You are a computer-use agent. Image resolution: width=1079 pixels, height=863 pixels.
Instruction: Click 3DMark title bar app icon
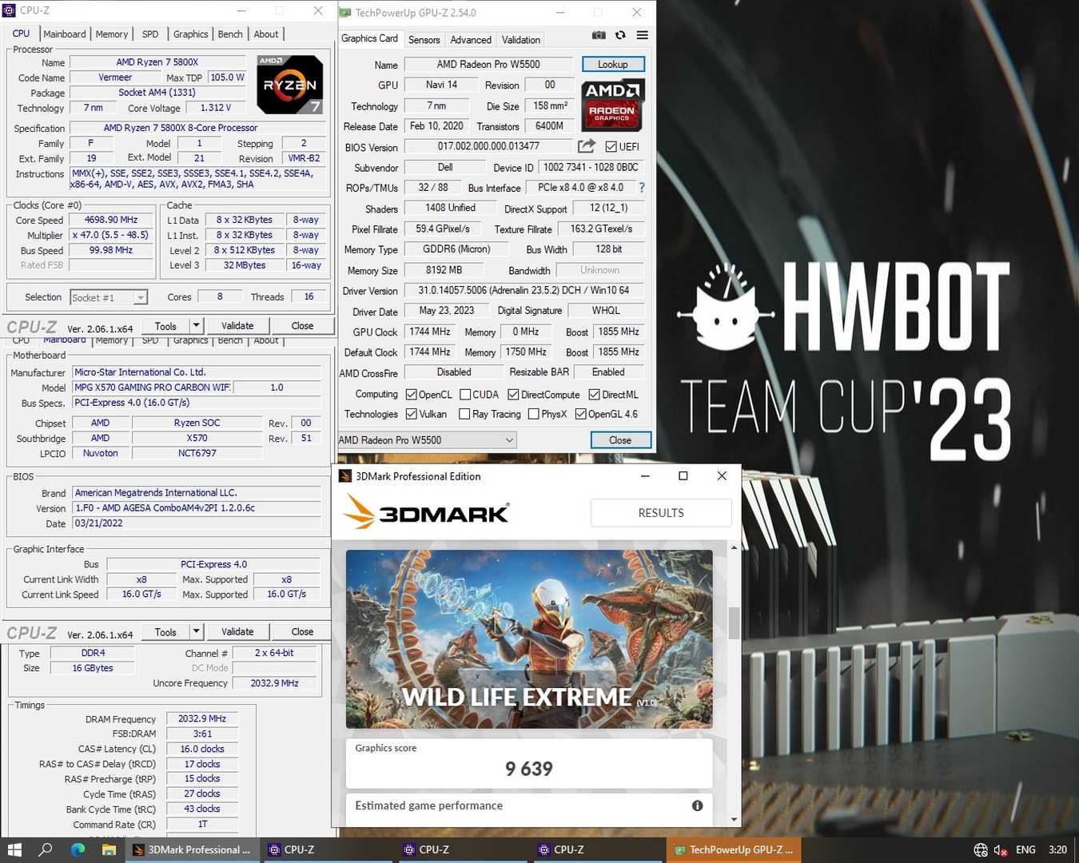(x=345, y=476)
